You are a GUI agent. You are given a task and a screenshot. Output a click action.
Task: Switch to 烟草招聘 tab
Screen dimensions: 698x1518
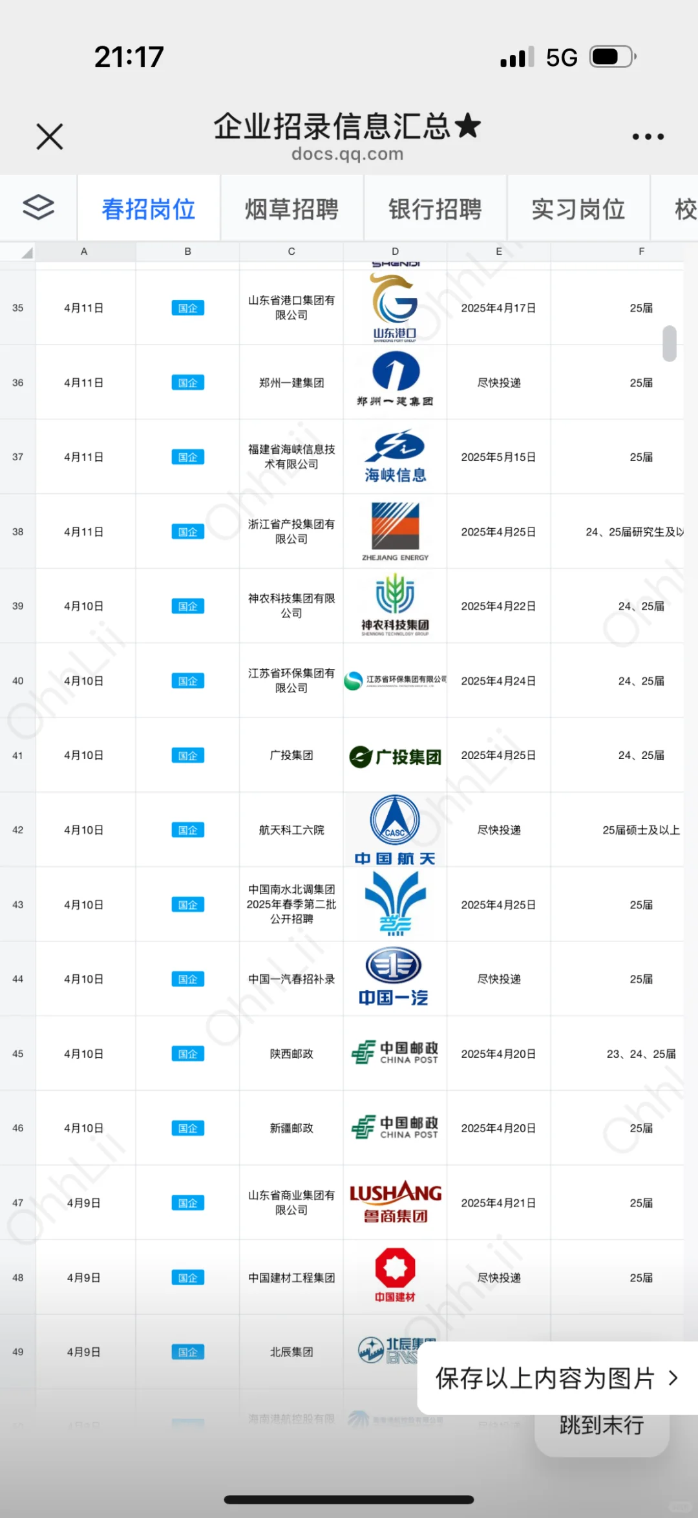292,209
